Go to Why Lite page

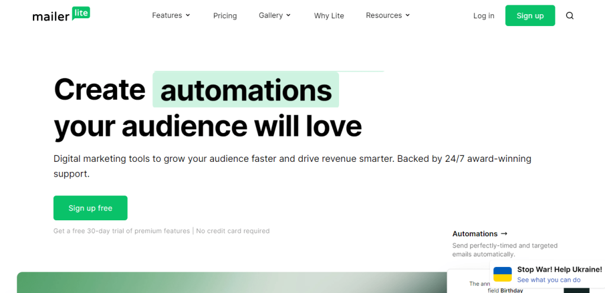(x=328, y=16)
